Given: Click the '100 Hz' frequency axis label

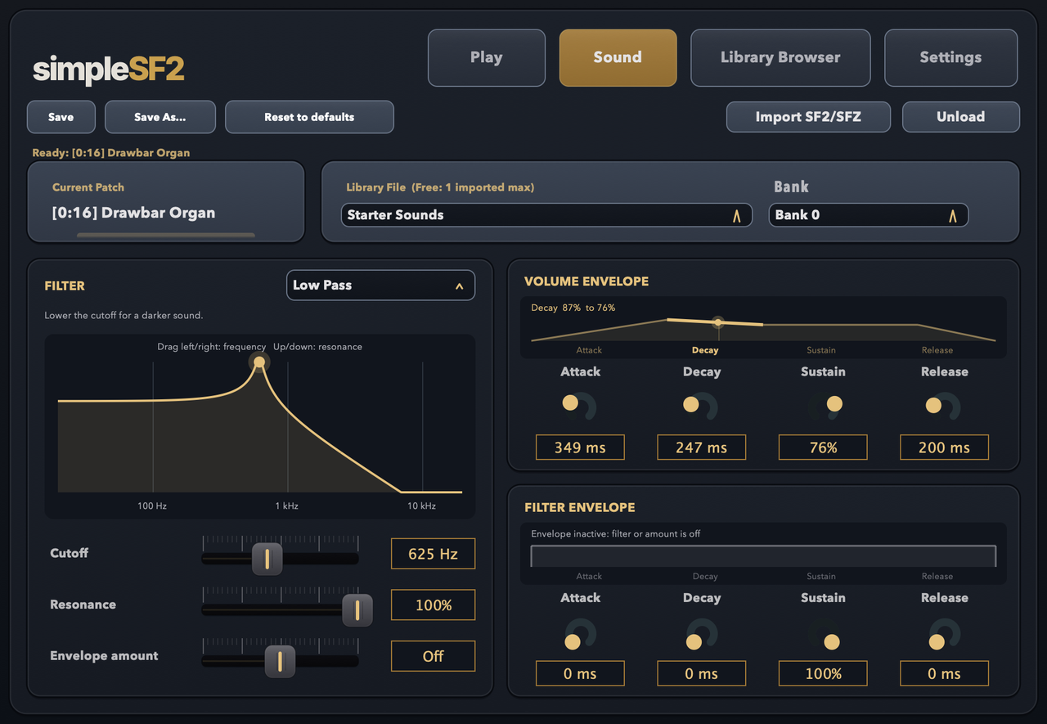Looking at the screenshot, I should (x=152, y=506).
